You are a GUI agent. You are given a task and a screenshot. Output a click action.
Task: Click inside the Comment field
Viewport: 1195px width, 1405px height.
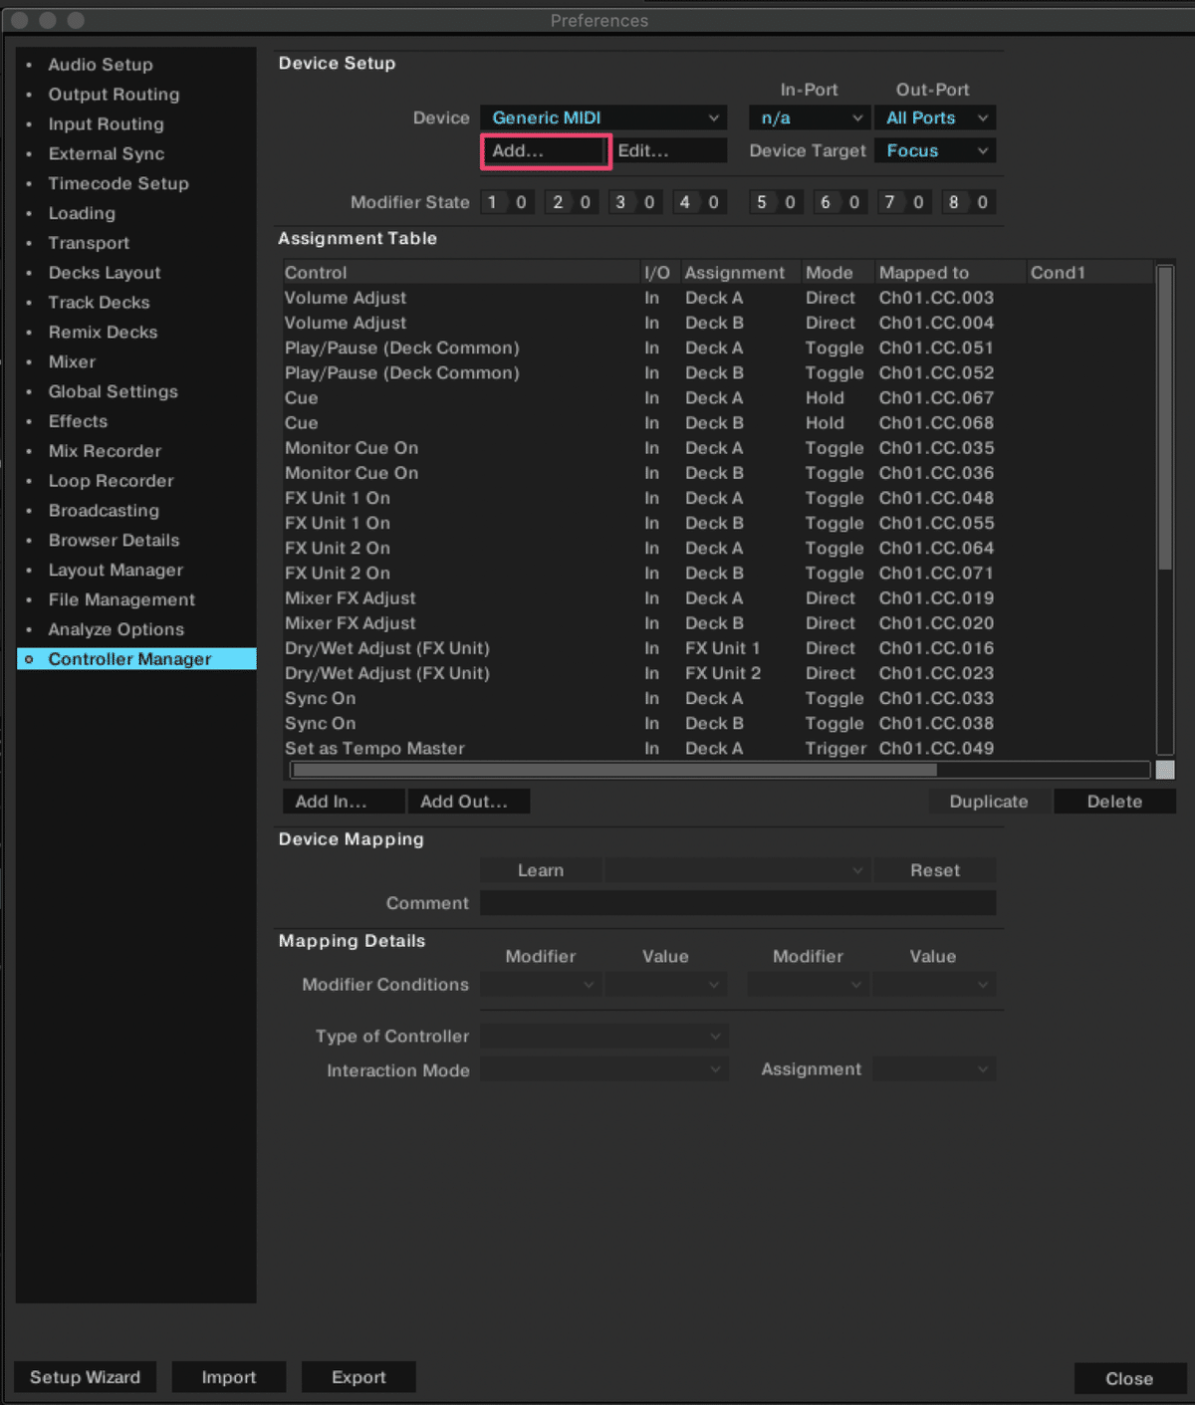738,903
